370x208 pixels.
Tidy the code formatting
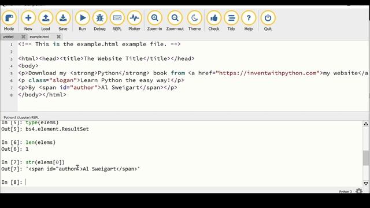(x=231, y=21)
